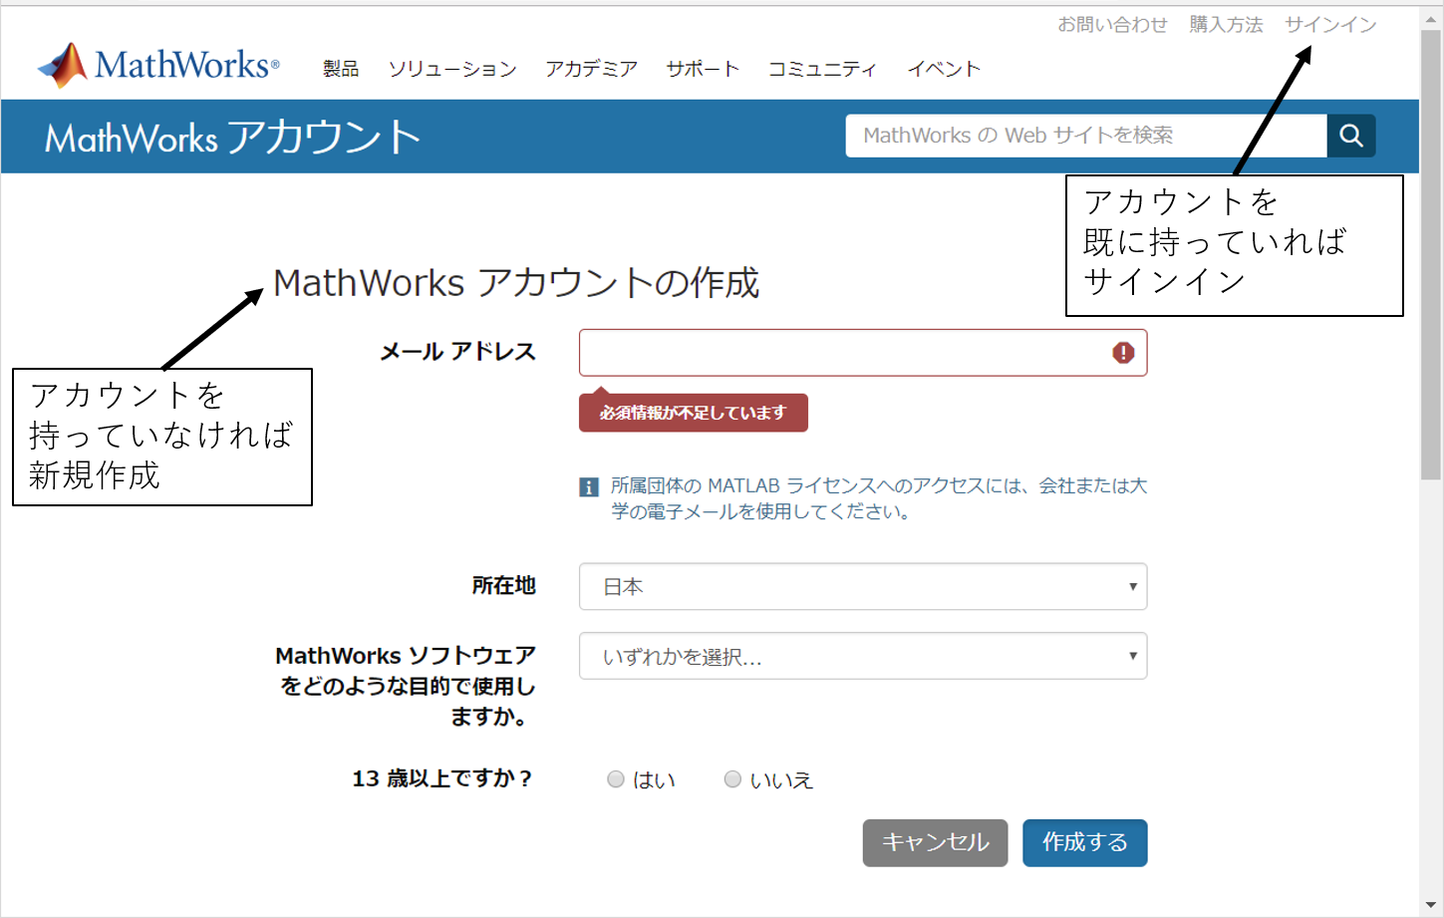Click the MathWorks アカウント banner title

click(233, 138)
